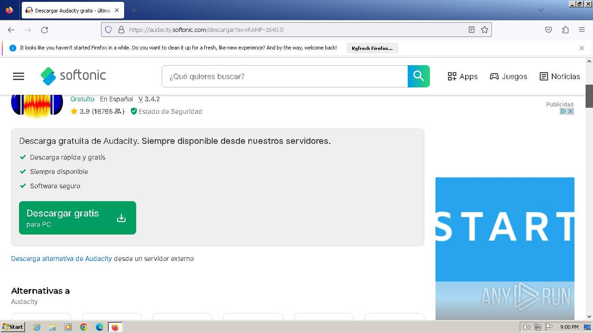This screenshot has width=593, height=333.
Task: Click the version 'V 3.4.2' text
Action: click(x=149, y=99)
